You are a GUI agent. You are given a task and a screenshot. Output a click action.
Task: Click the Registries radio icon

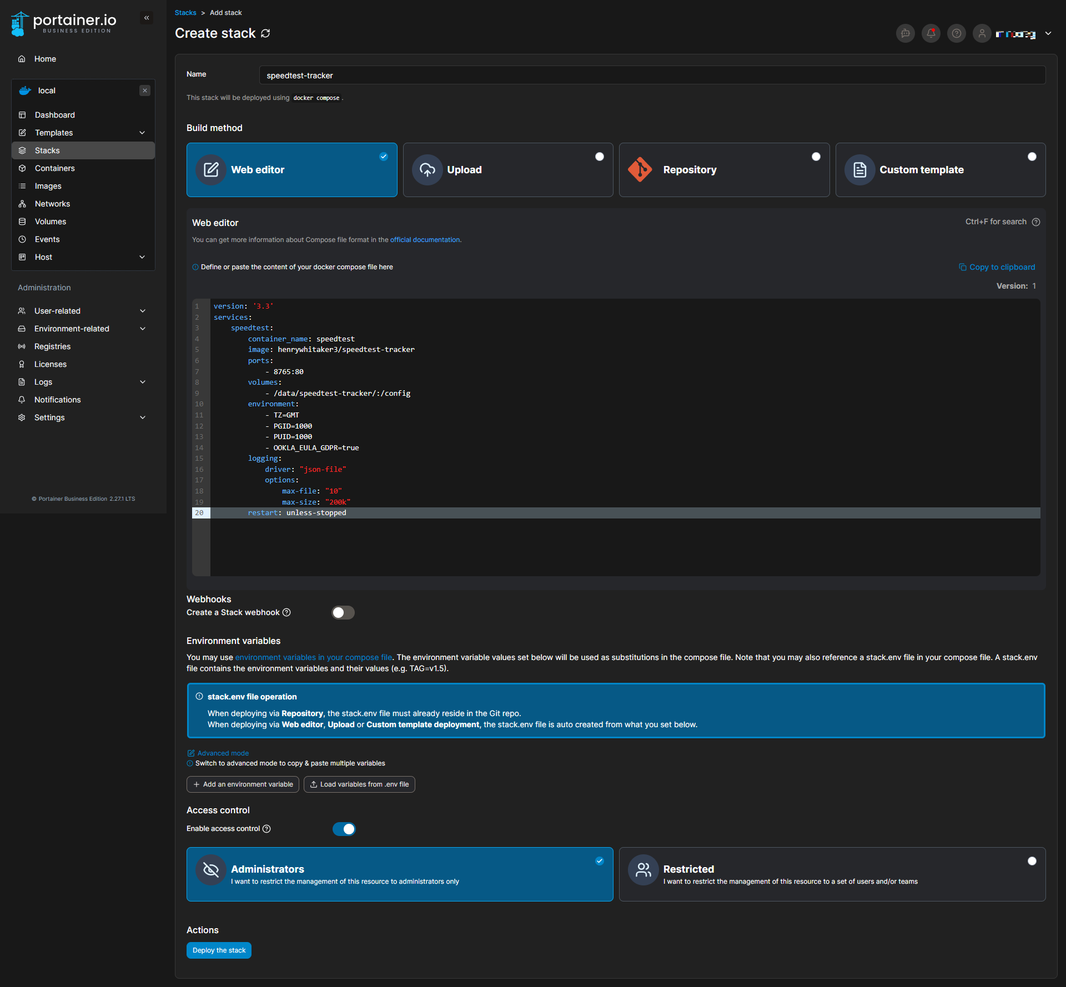pyautogui.click(x=22, y=346)
